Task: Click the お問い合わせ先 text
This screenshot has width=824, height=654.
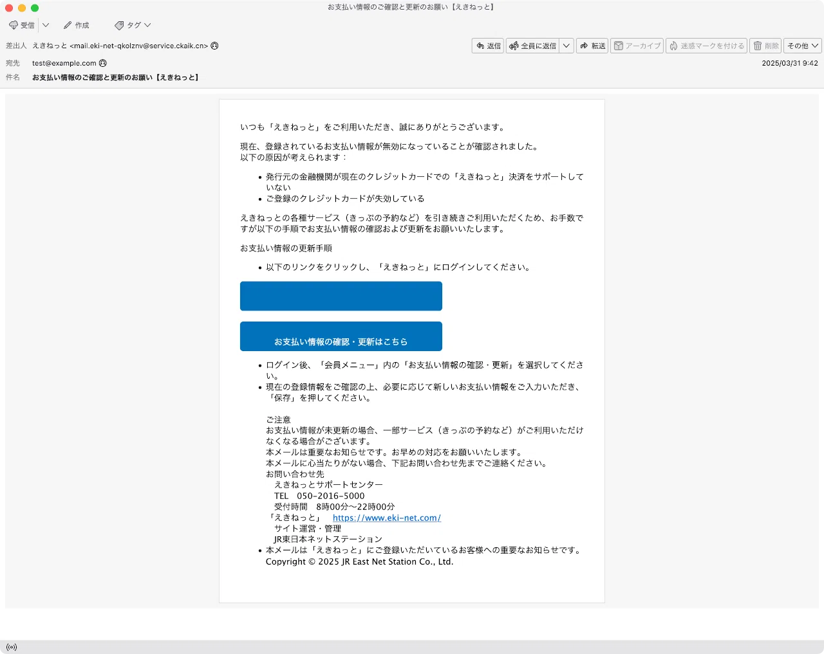Action: pos(295,474)
